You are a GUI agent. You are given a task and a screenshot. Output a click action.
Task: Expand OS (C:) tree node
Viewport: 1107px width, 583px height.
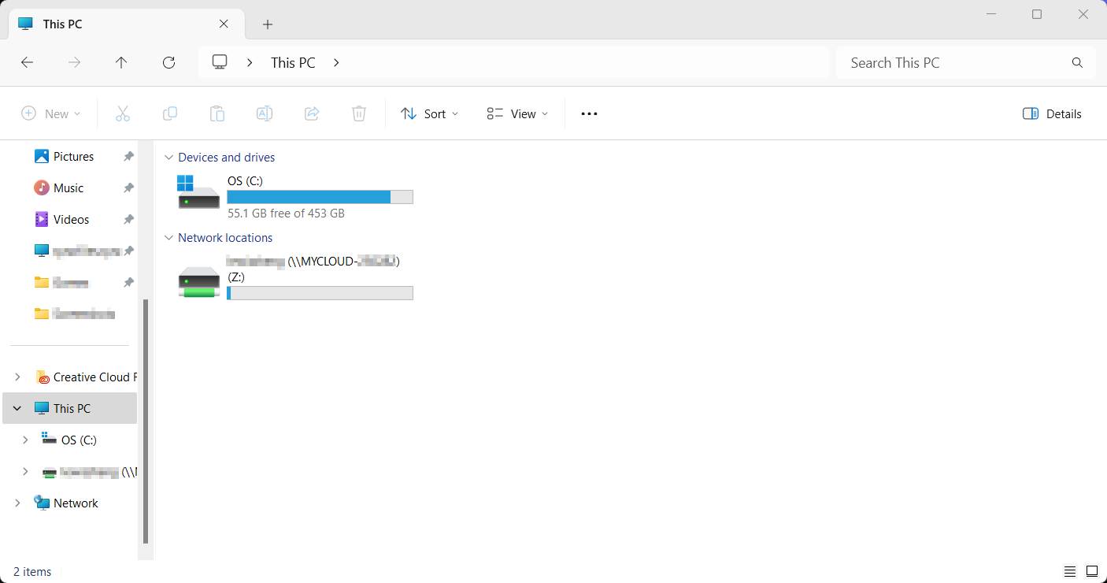click(25, 440)
